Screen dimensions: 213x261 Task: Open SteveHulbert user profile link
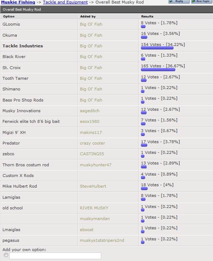tap(93, 186)
